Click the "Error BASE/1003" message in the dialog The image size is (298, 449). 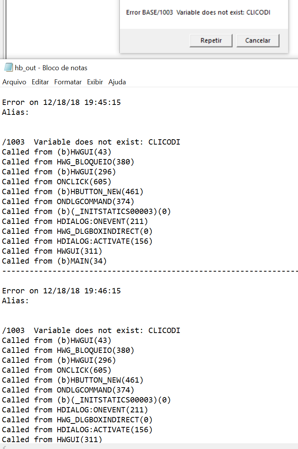198,13
